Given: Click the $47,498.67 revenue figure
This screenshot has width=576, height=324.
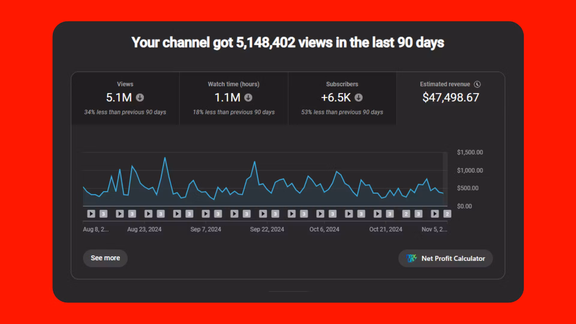Looking at the screenshot, I should coord(451,97).
